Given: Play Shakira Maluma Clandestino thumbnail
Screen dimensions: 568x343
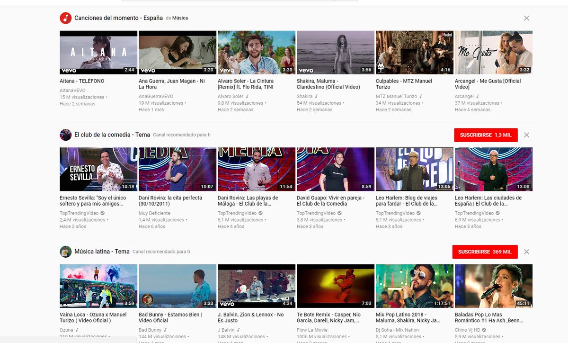Looking at the screenshot, I should tap(336, 53).
